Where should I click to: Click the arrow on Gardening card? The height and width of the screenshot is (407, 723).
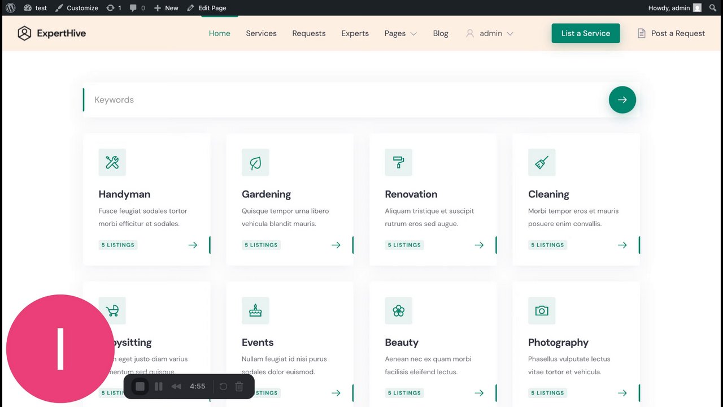pos(336,245)
